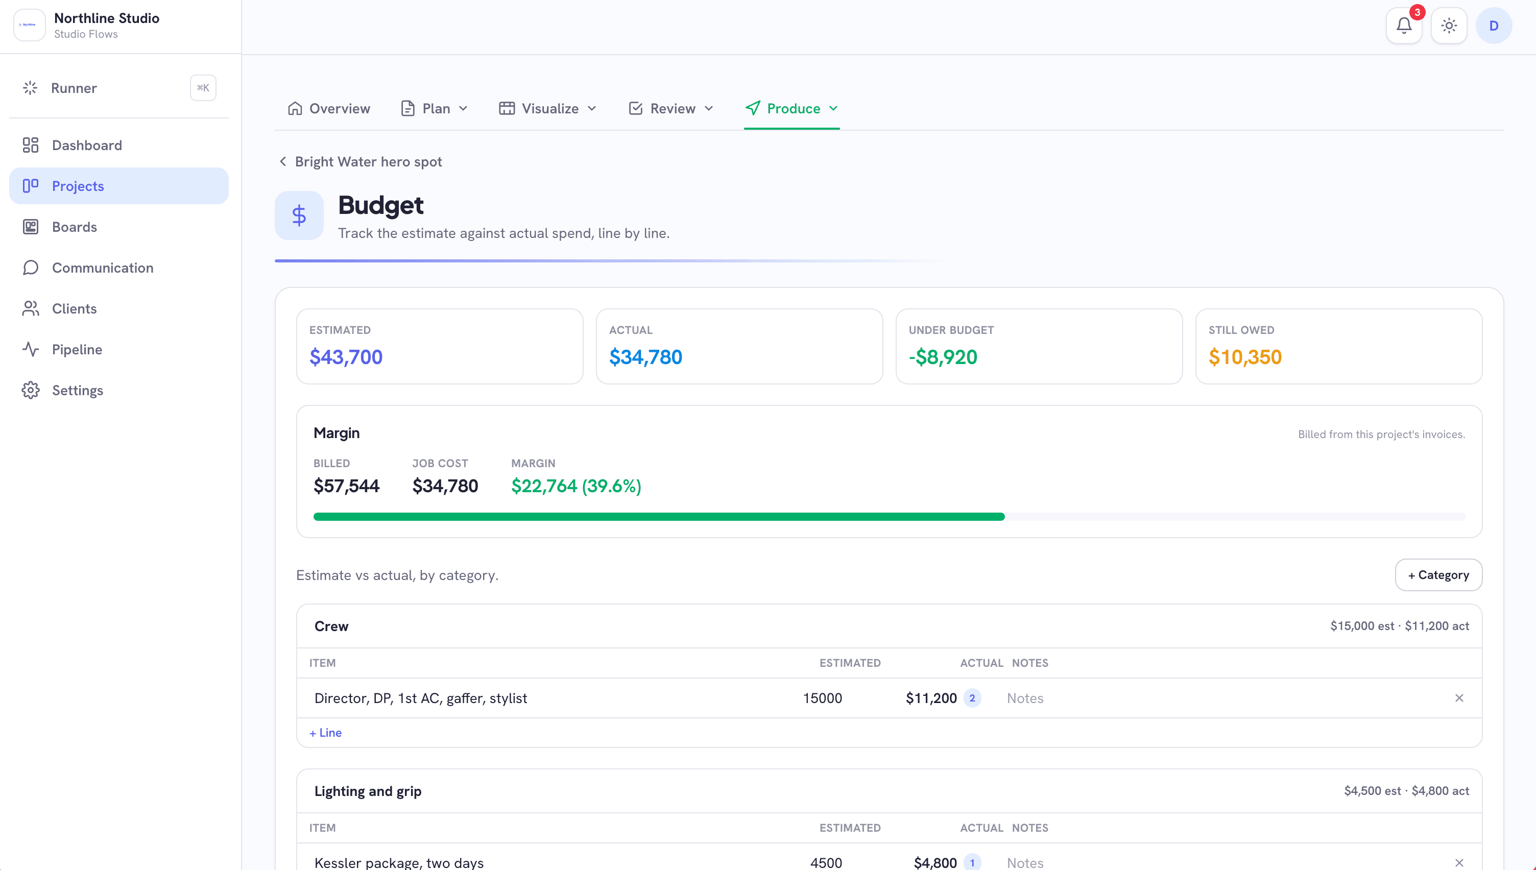Click the Kessler actual $4,800 amount
Image resolution: width=1536 pixels, height=870 pixels.
pos(935,863)
